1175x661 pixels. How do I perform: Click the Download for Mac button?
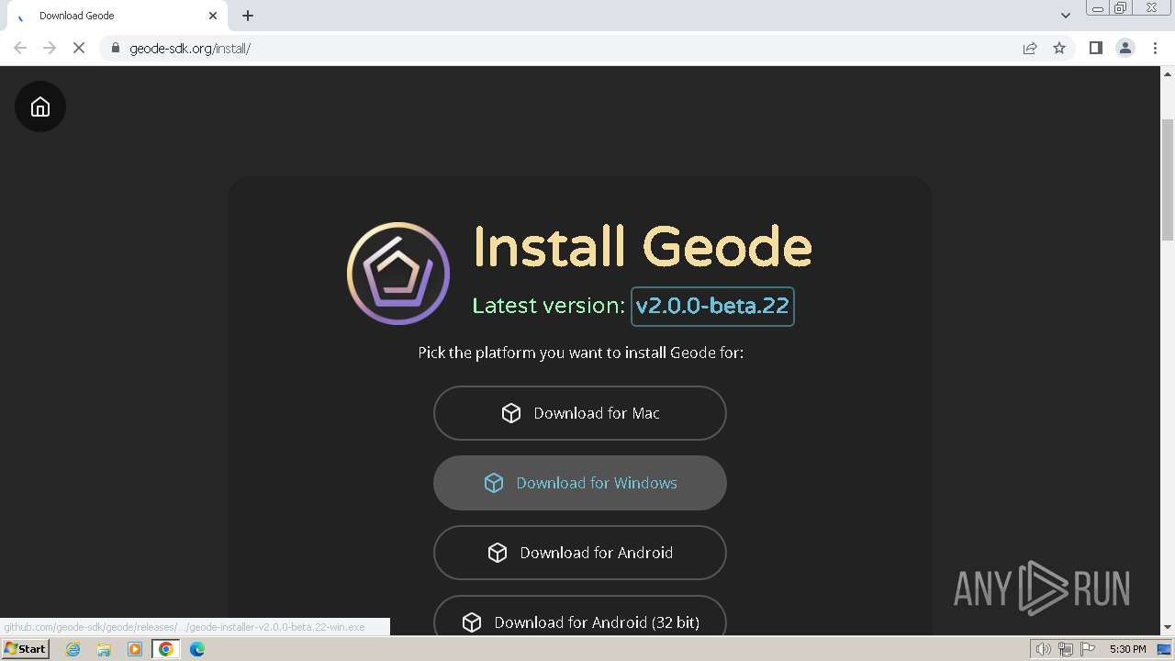coord(580,413)
